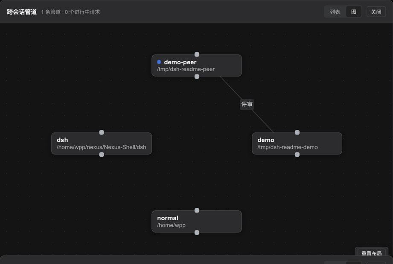Click the /home/wpp path text
Screen dimensions: 393x264
point(171,225)
